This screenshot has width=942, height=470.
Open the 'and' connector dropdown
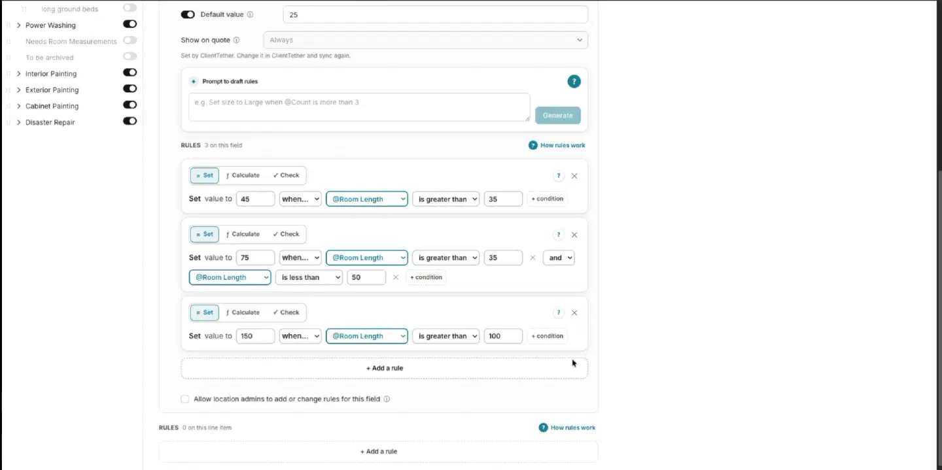click(x=559, y=258)
